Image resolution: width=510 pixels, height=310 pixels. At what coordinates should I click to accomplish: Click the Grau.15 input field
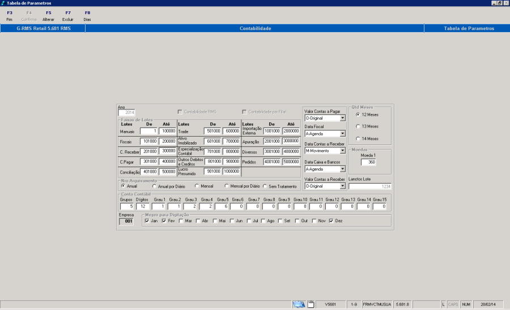380,206
